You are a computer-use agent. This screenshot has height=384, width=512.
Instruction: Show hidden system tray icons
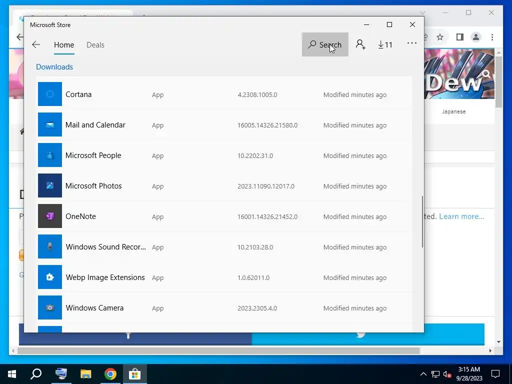pos(423,374)
